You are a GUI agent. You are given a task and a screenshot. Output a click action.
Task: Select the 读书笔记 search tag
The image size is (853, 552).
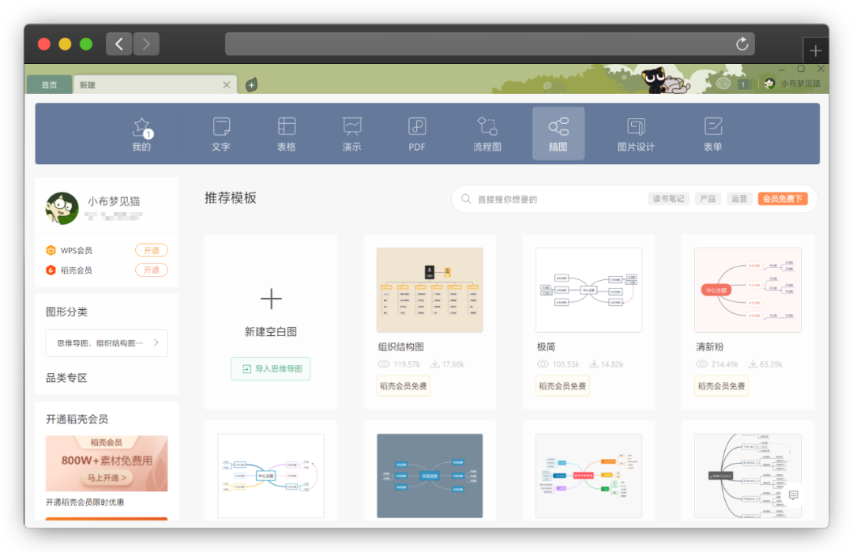coord(668,199)
